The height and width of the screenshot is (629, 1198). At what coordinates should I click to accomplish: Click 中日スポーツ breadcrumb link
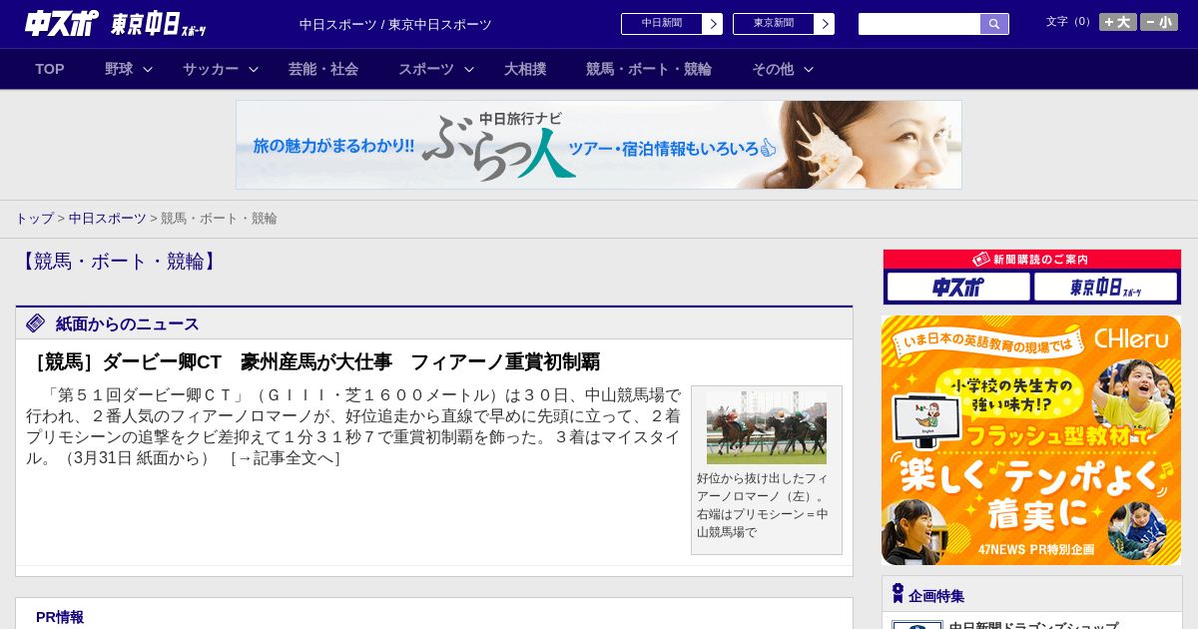point(108,218)
